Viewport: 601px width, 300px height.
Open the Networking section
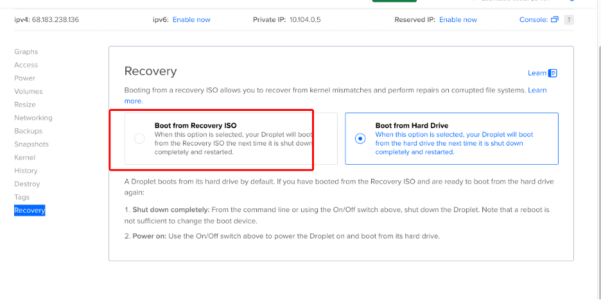tap(33, 118)
